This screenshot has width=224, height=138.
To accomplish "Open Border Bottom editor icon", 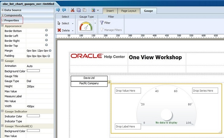I will (x=47, y=30).
